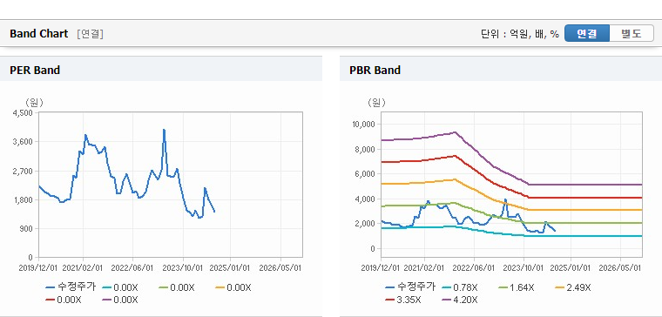This screenshot has width=662, height=317.
Task: Toggle orange 0.00X band in PER legend
Action: pos(233,287)
